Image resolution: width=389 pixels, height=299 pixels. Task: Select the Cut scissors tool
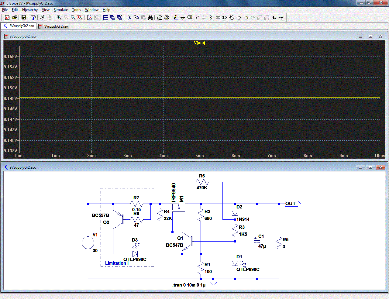click(x=129, y=18)
